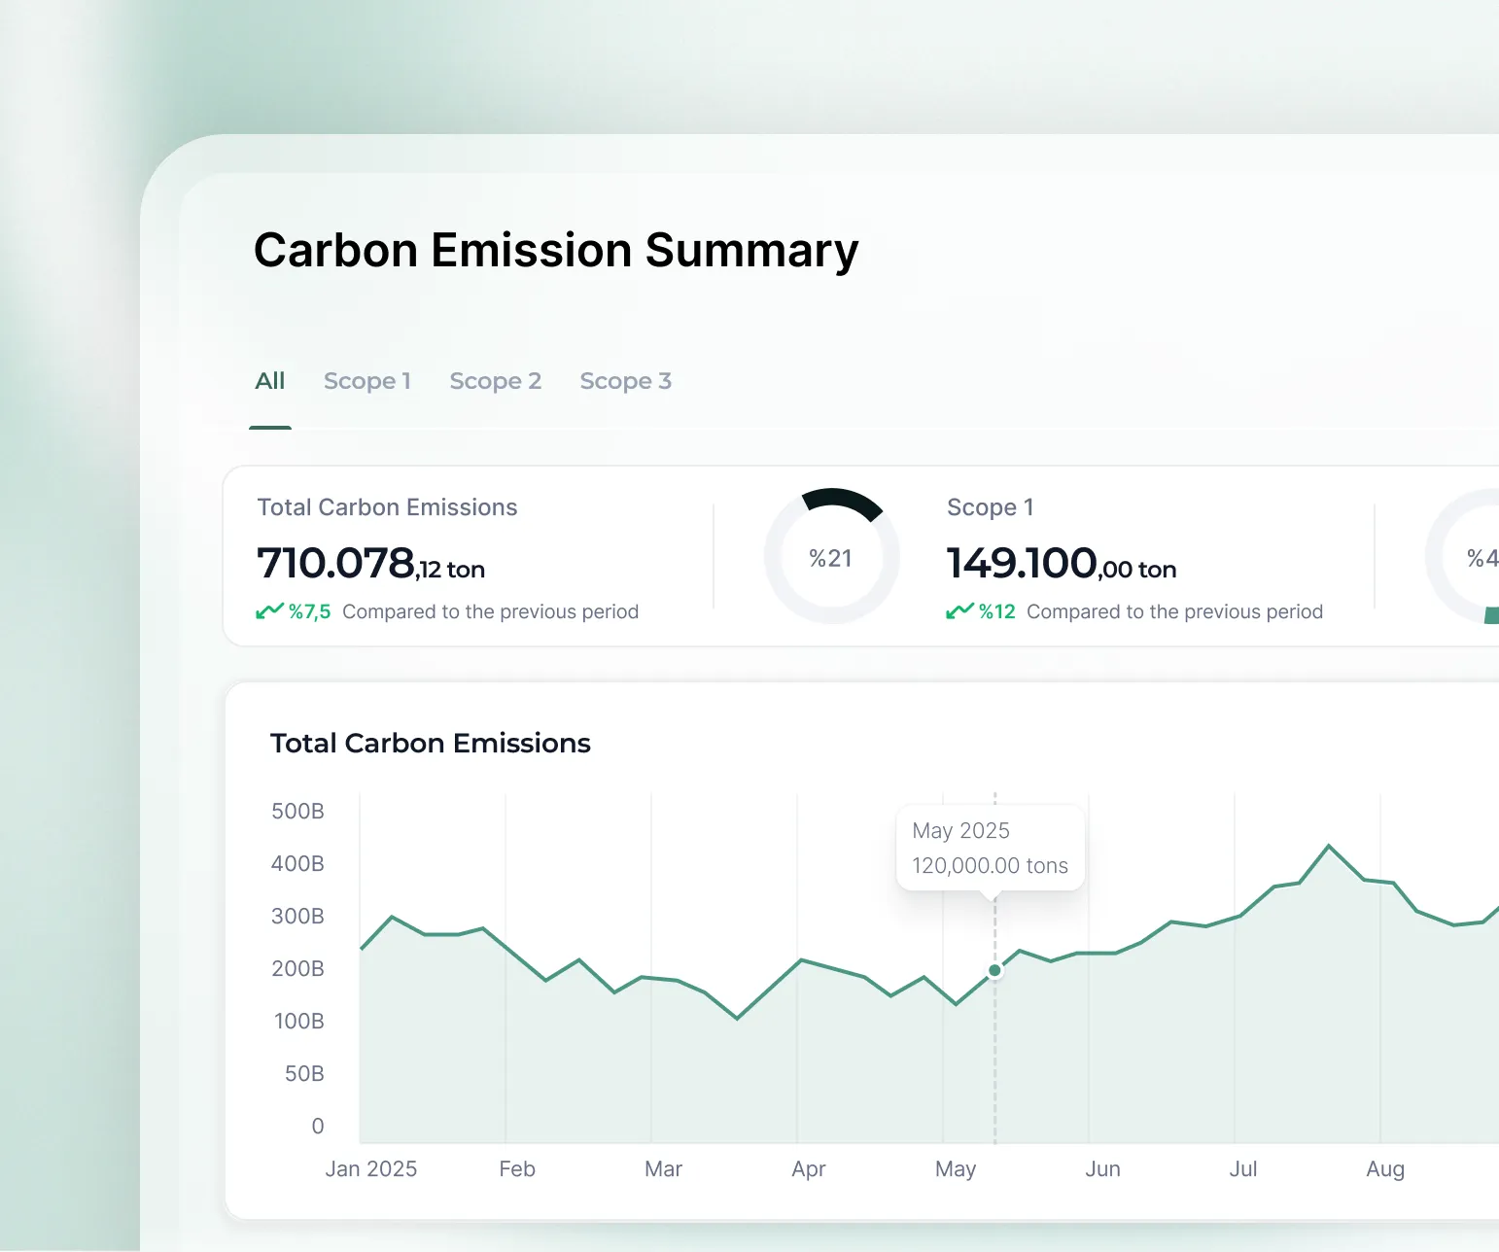Viewport: 1499px width, 1252px height.
Task: Select Aug on the chart x-axis
Action: pyautogui.click(x=1384, y=1168)
